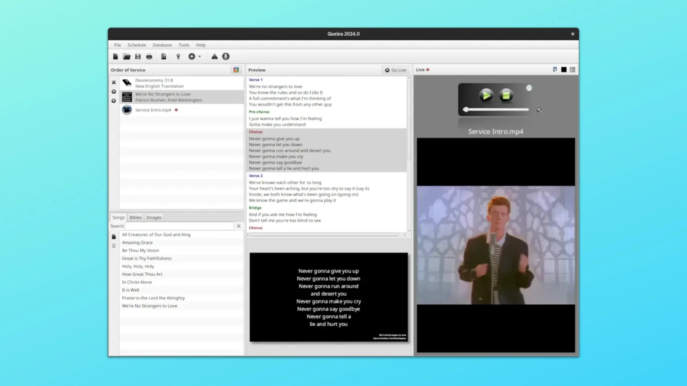Screen dimensions: 687x386
Task: Save the schedule with the floppy disk icon
Action: click(138, 56)
